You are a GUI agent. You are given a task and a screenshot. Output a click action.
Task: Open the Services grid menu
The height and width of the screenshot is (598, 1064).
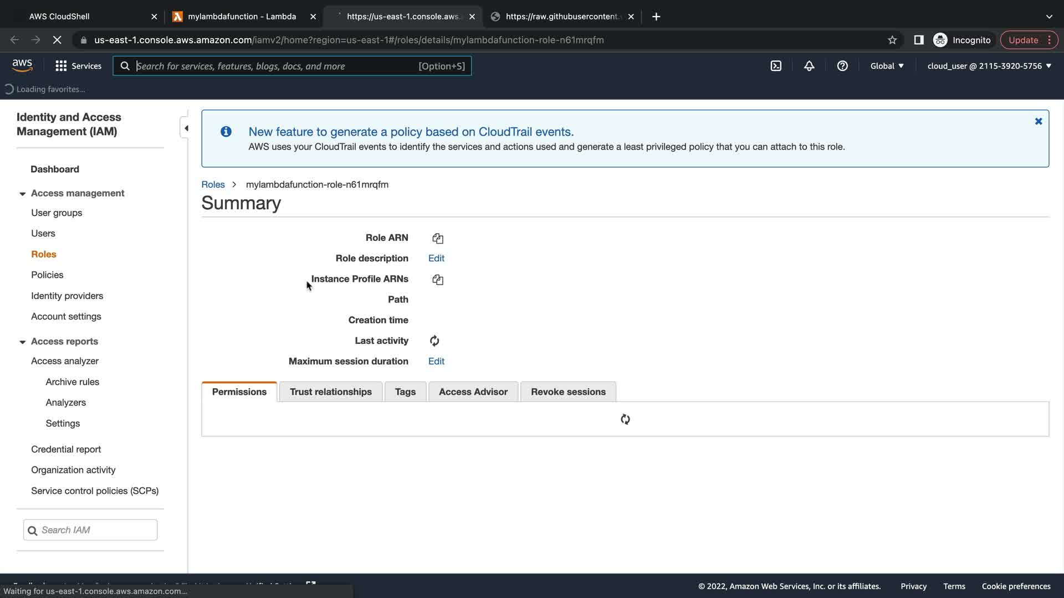(x=78, y=66)
